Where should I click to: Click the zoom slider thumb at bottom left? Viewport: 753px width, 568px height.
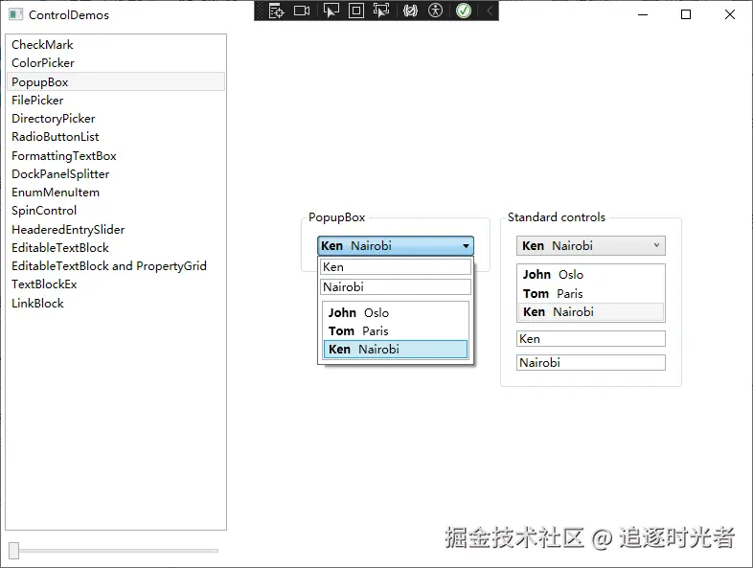click(13, 550)
